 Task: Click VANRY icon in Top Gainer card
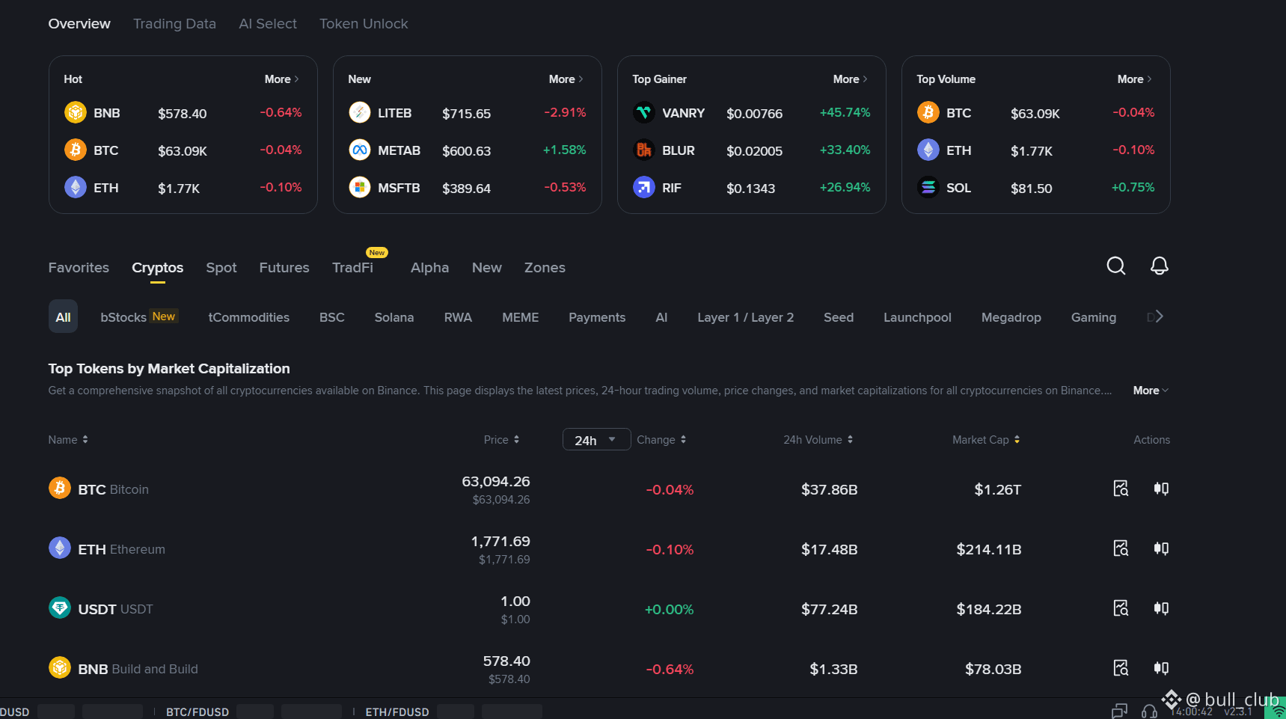pyautogui.click(x=644, y=112)
